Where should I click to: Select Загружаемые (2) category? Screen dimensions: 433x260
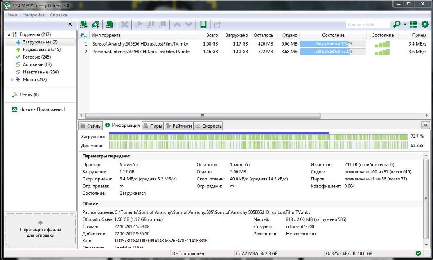pyautogui.click(x=40, y=42)
